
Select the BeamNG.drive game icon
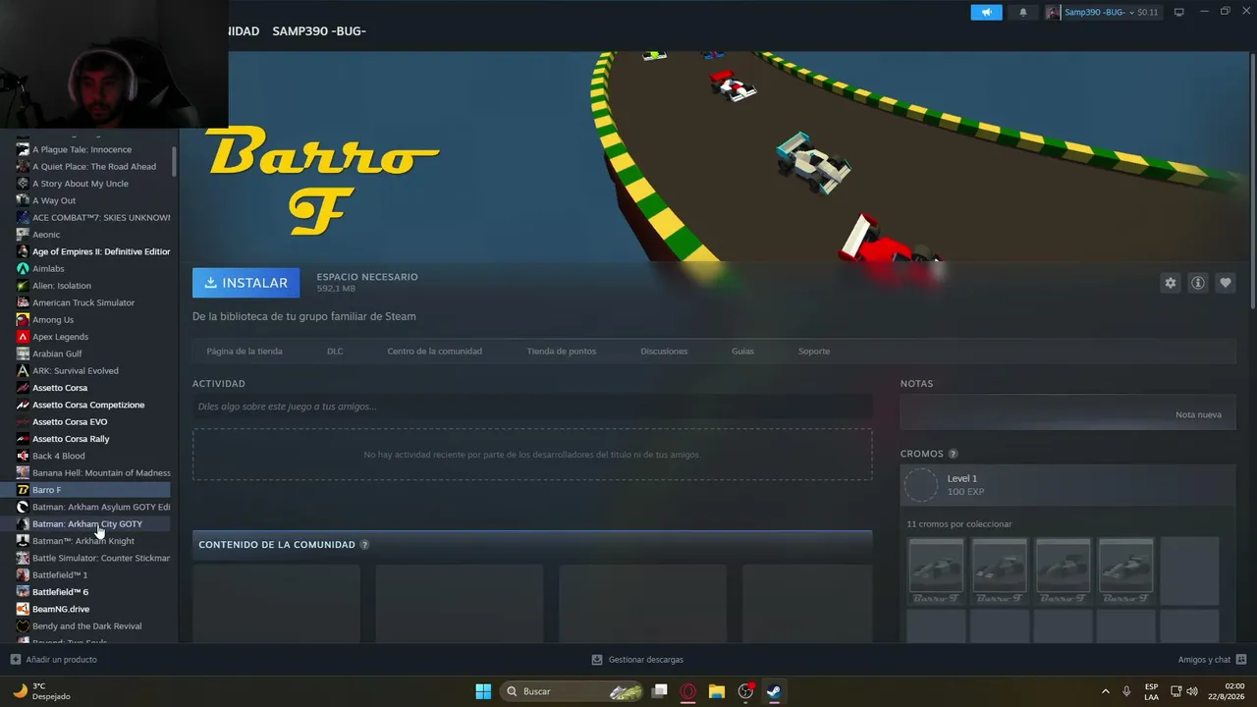[x=23, y=609]
